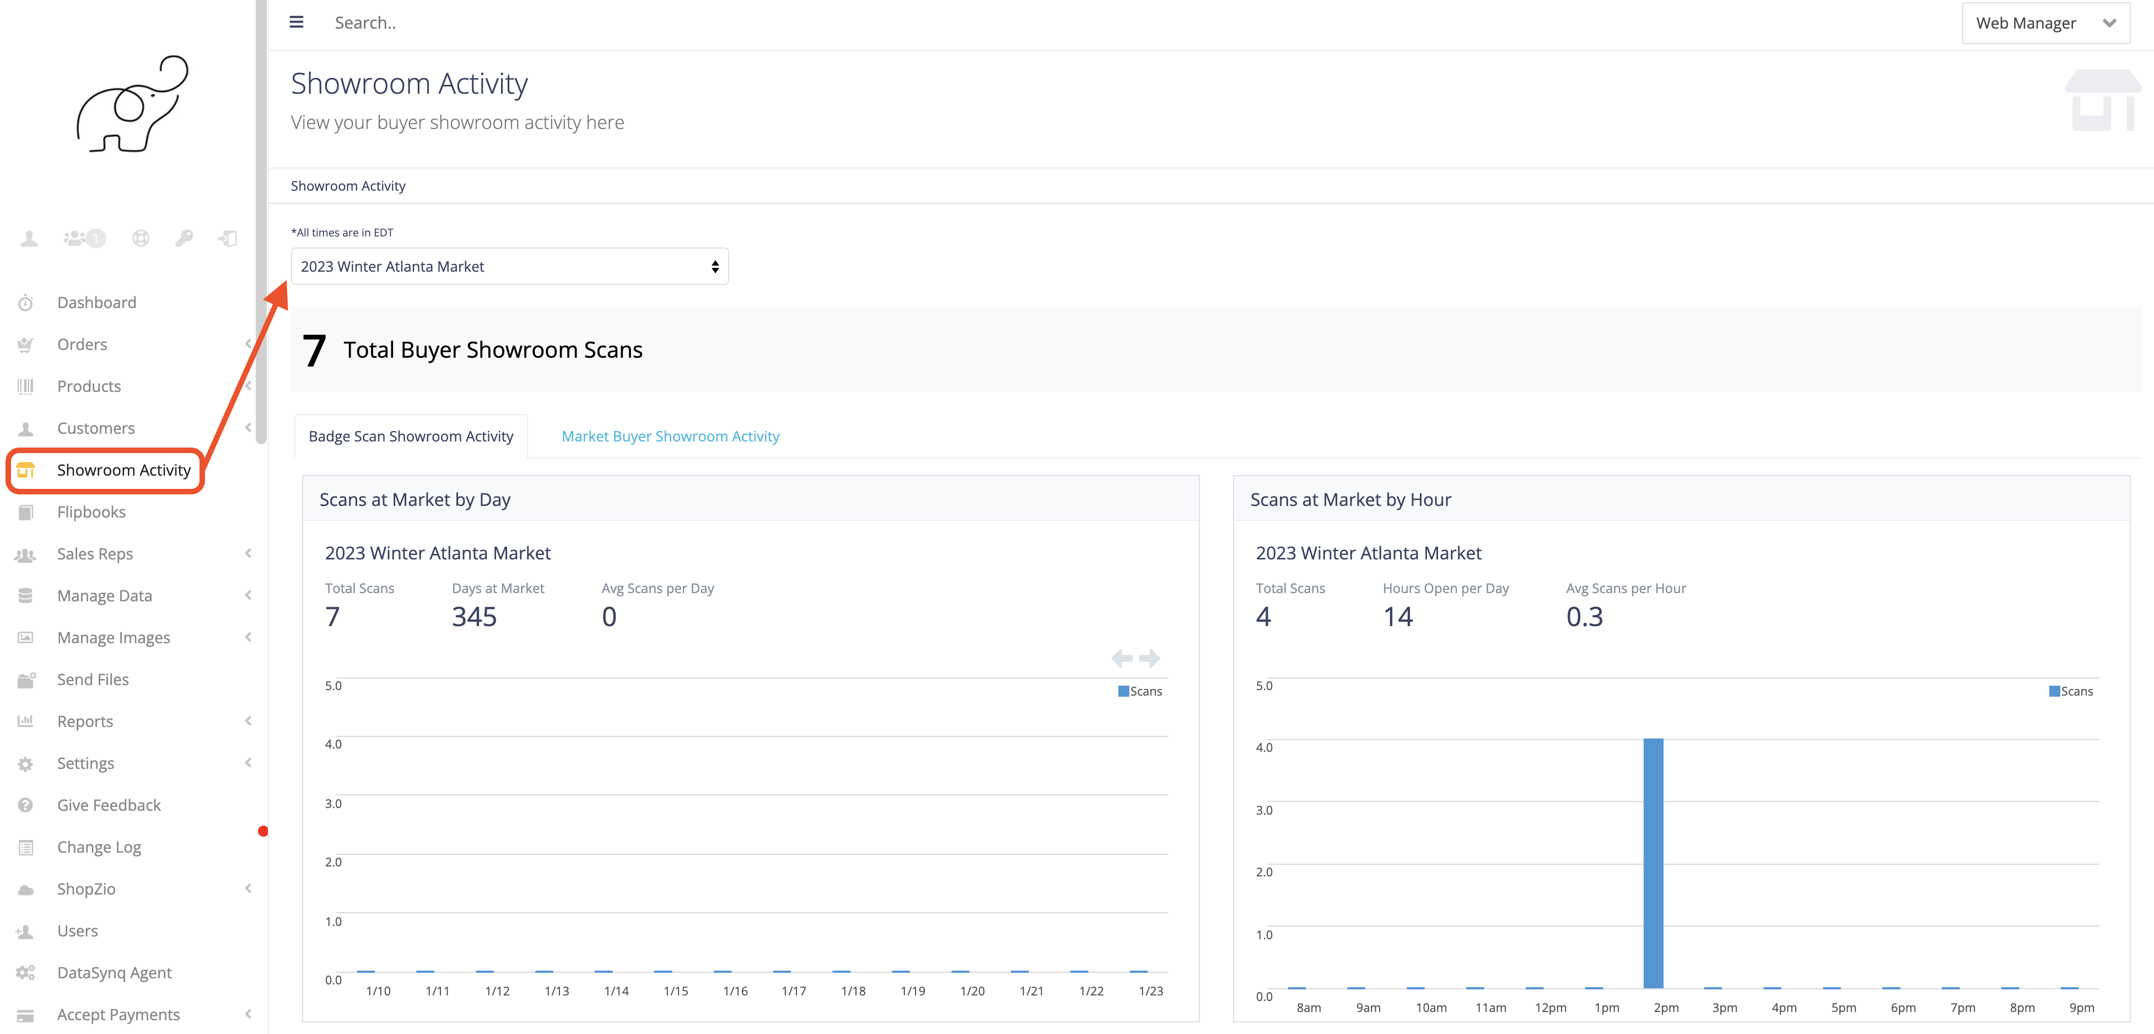This screenshot has width=2154, height=1034.
Task: Click the Manage Data database icon
Action: [x=26, y=596]
